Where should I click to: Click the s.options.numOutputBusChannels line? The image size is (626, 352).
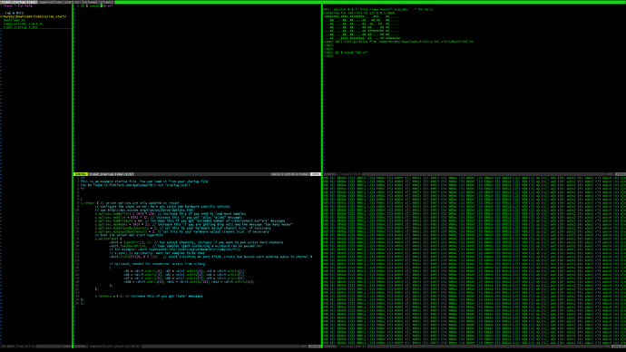[183, 229]
